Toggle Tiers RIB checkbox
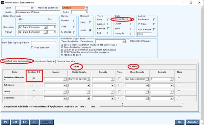This screenshot has width=204, height=125. [x=108, y=33]
